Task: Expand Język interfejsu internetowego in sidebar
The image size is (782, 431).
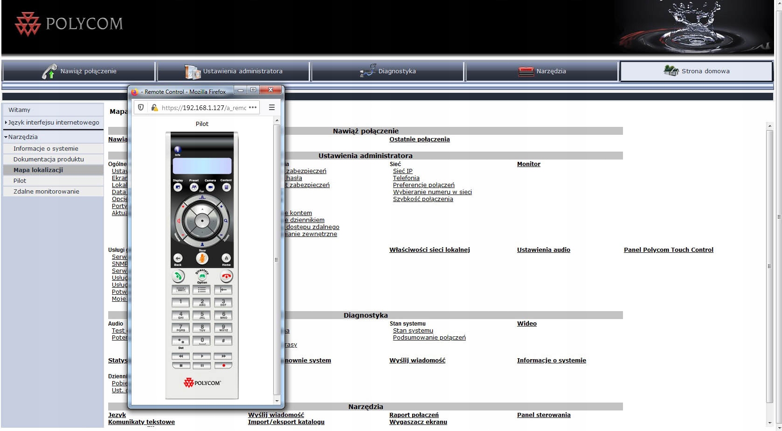Action: tap(53, 122)
